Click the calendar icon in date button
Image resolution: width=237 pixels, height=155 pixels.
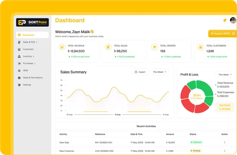[233, 33]
